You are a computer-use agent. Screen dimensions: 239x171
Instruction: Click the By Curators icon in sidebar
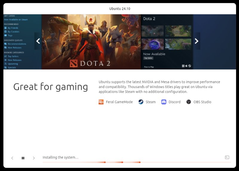pos(5,32)
